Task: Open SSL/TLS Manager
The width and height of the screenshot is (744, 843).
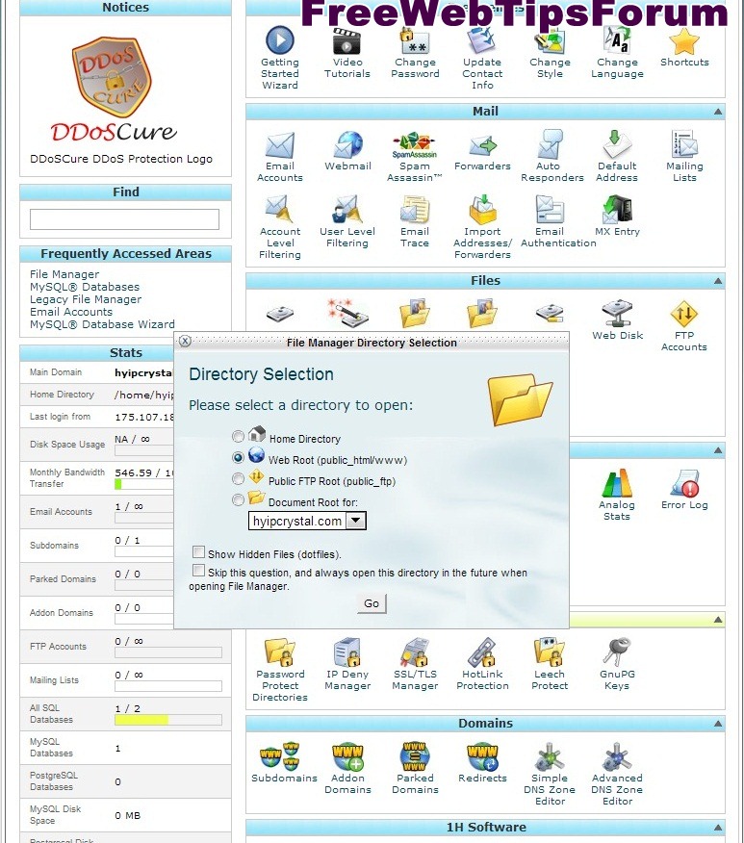Action: pos(415,652)
